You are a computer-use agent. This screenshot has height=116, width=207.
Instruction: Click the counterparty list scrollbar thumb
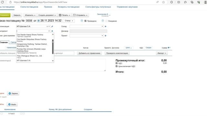tap(53, 47)
